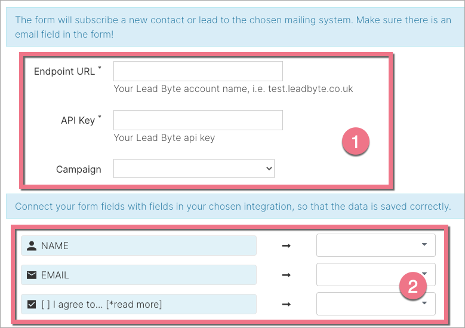Viewport: 465px width, 328px height.
Task: Click the checkbox icon before 'I agree to...'
Action: point(31,305)
